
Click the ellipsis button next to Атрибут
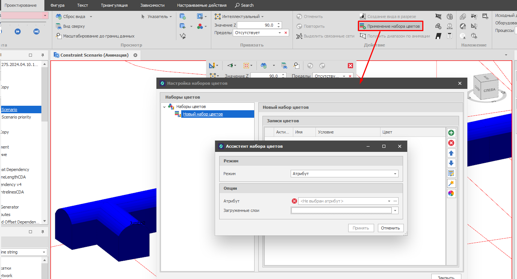click(x=395, y=201)
